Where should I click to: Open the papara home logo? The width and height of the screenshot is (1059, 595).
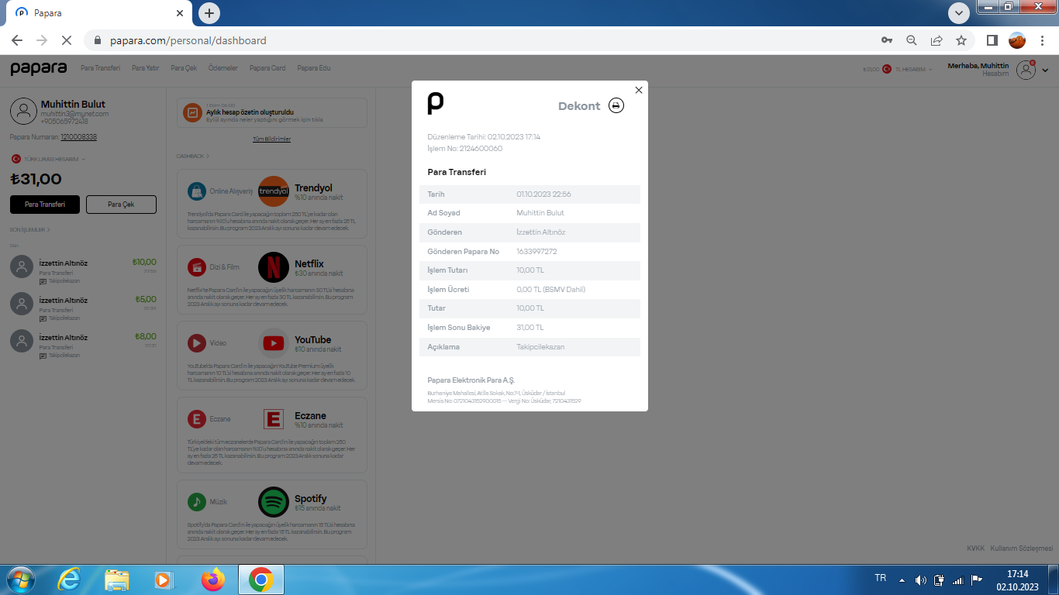pyautogui.click(x=39, y=68)
